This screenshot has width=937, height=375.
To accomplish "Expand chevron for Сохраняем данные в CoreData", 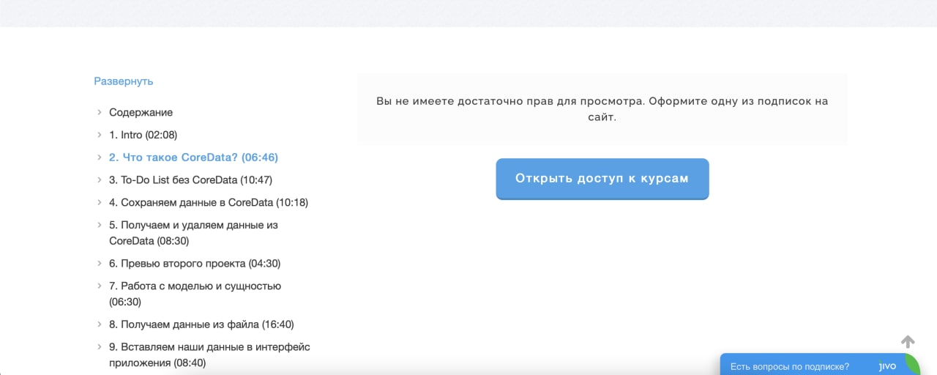I will coord(99,203).
